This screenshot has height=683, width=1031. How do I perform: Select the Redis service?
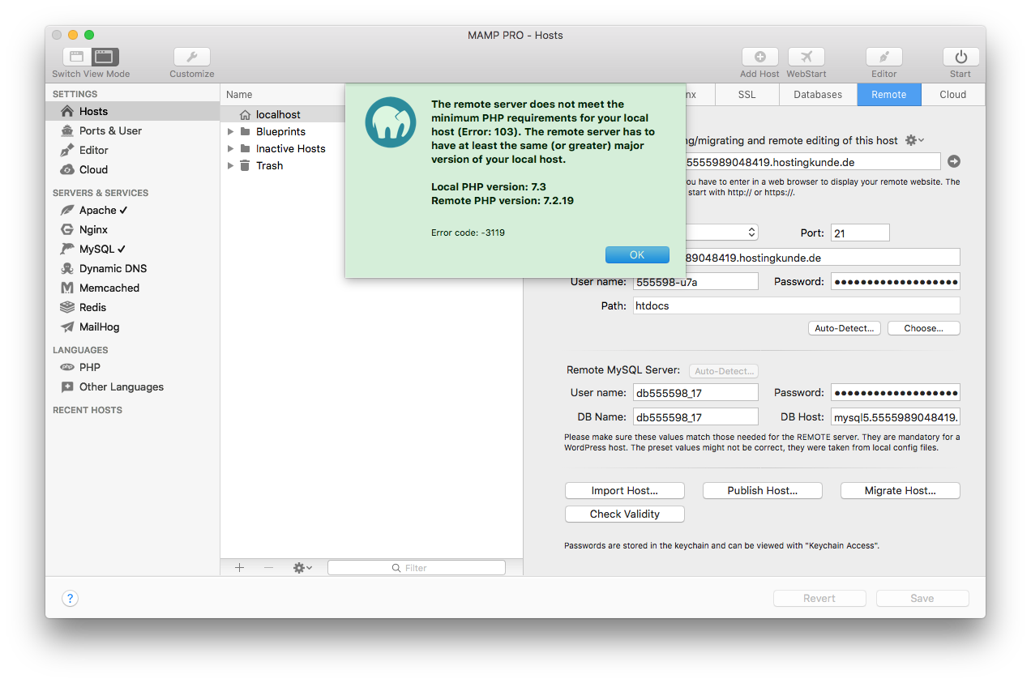(x=94, y=307)
